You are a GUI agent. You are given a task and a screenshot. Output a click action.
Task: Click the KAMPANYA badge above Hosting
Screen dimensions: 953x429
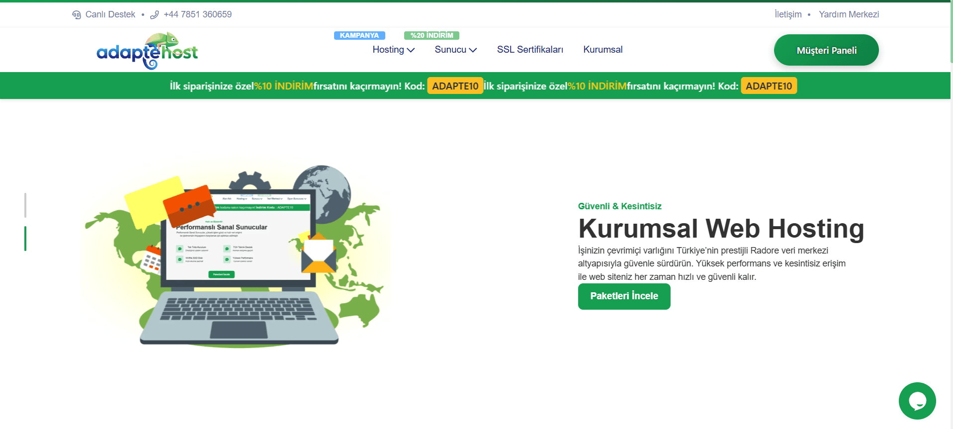(x=359, y=35)
